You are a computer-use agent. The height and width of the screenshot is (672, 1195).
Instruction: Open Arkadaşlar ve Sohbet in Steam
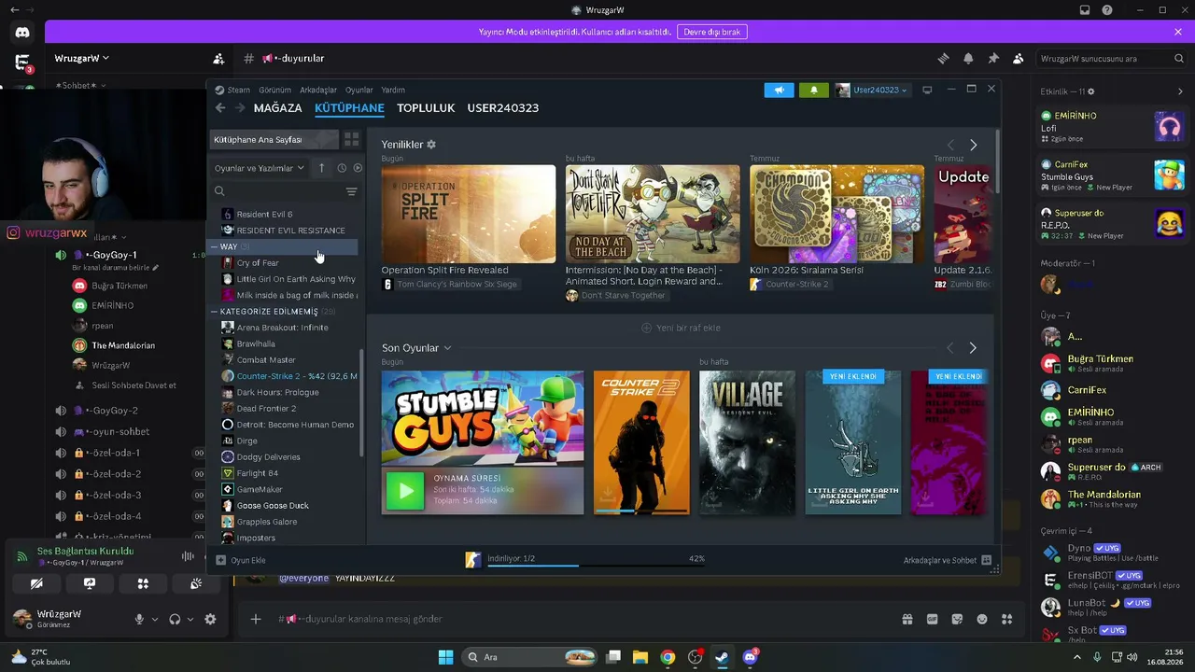point(947,560)
